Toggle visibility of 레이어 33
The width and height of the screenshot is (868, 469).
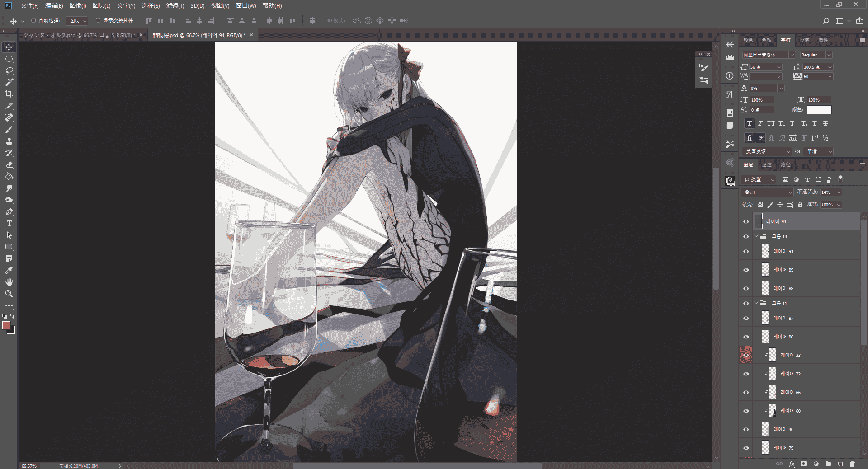pyautogui.click(x=746, y=355)
